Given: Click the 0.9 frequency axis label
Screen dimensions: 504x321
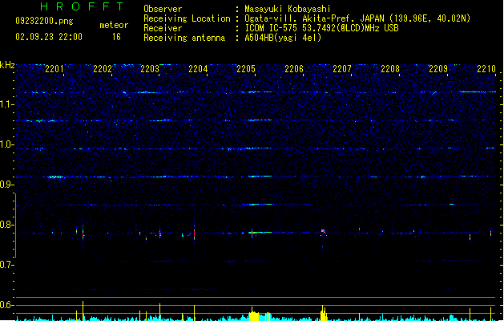Looking at the screenshot, I should pyautogui.click(x=7, y=185).
